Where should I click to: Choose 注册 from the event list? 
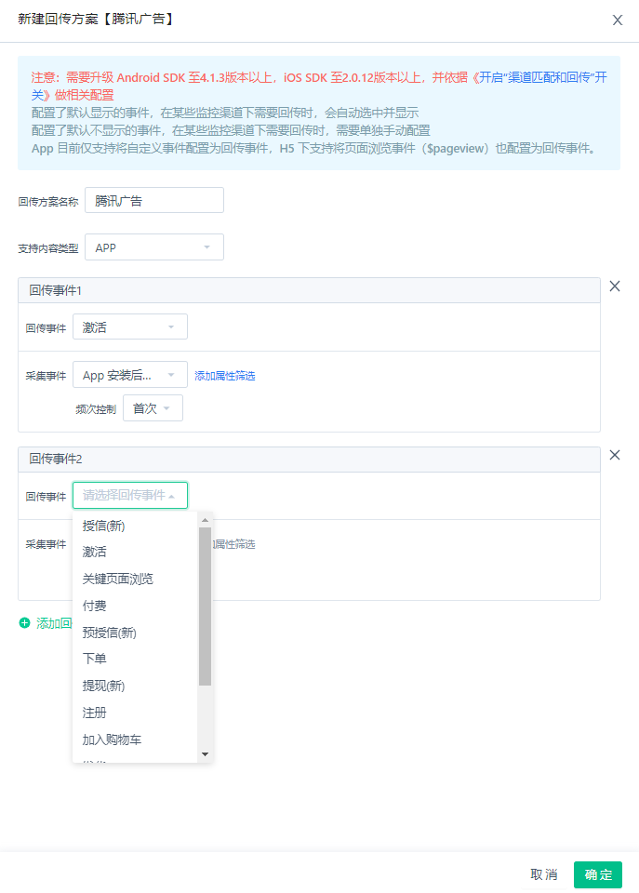tap(135, 713)
